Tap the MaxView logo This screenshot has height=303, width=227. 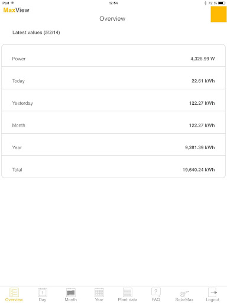click(17, 10)
